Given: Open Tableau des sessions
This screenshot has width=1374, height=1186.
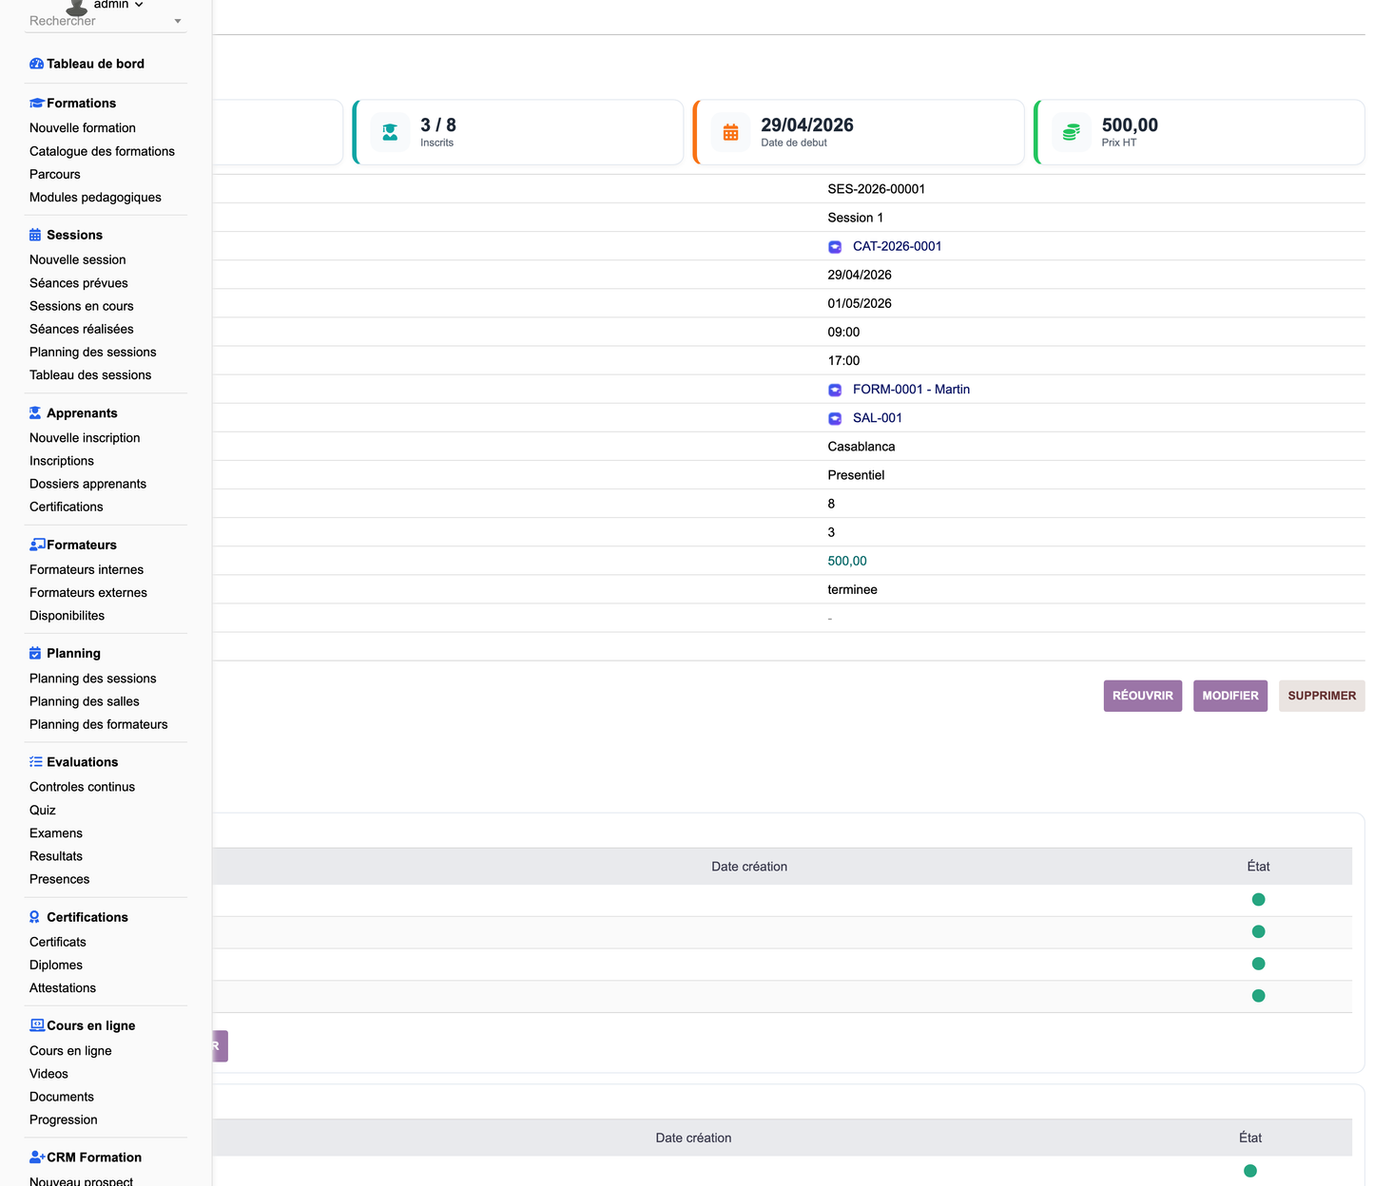Looking at the screenshot, I should [90, 374].
